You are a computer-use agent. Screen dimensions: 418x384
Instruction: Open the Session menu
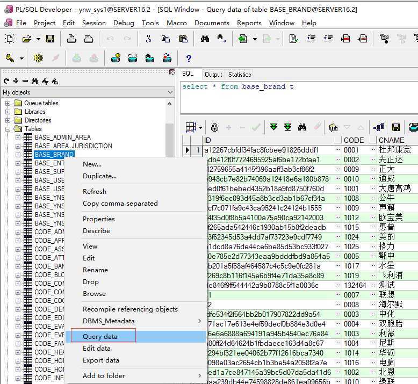94,23
